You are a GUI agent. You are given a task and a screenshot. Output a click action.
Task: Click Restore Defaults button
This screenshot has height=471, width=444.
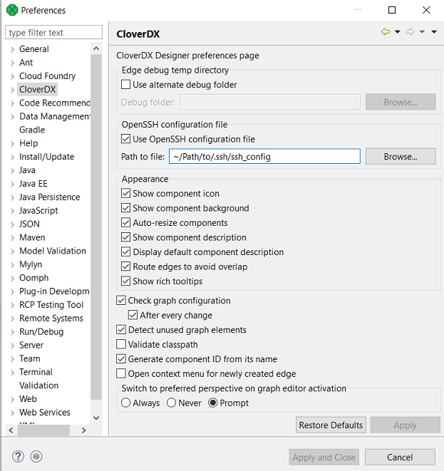click(331, 425)
